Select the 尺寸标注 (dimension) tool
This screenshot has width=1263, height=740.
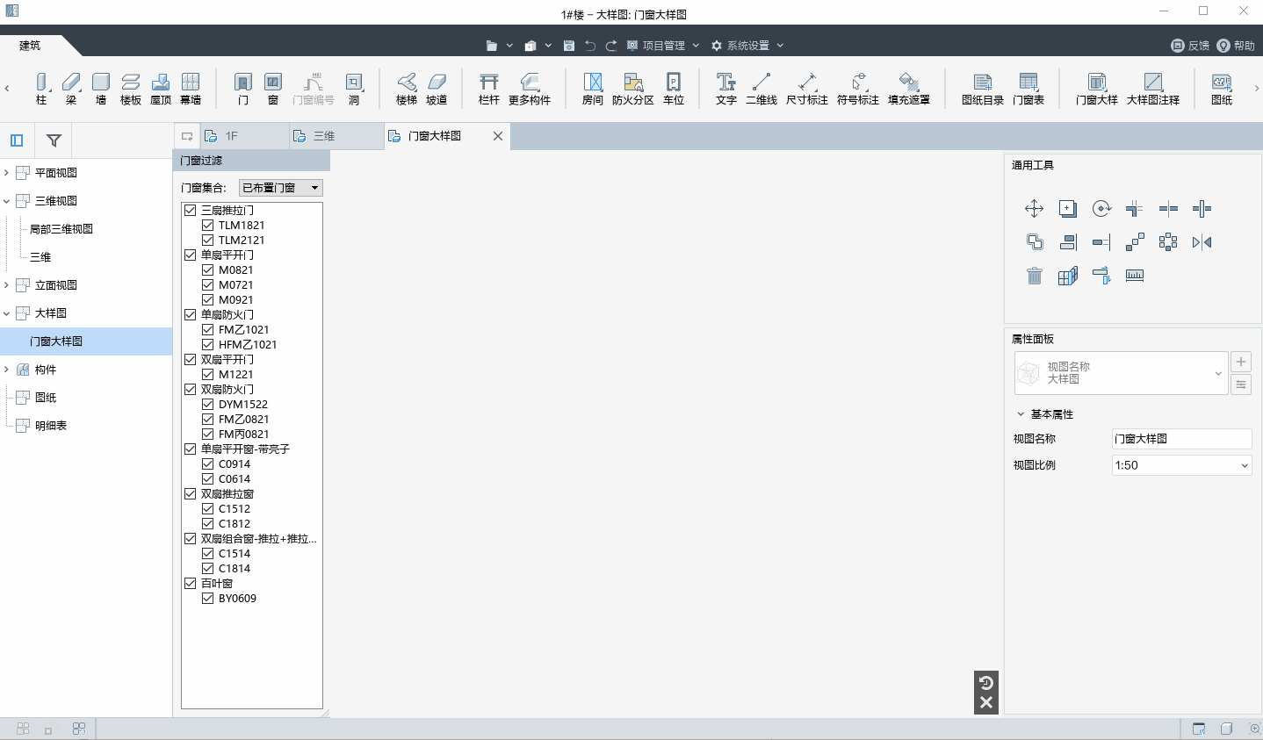pyautogui.click(x=807, y=89)
